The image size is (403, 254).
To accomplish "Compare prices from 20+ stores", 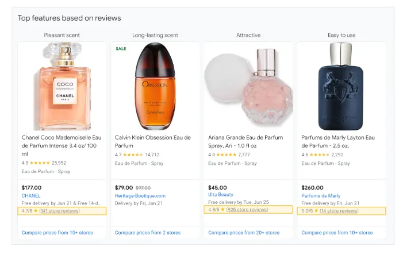I will click(244, 233).
